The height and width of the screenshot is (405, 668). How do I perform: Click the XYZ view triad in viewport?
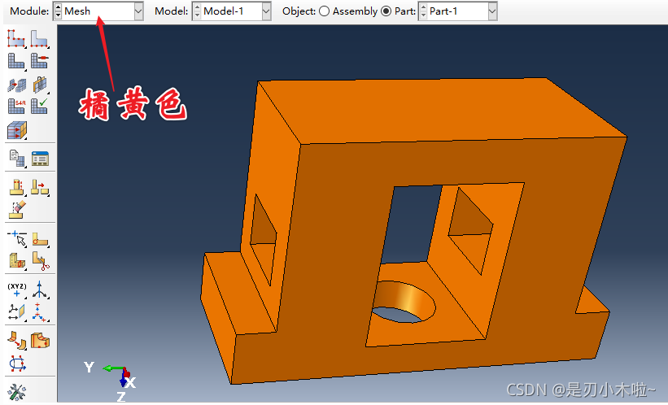118,374
